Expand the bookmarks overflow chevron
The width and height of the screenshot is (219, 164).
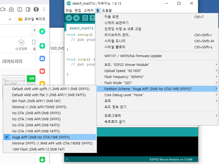[10, 19]
